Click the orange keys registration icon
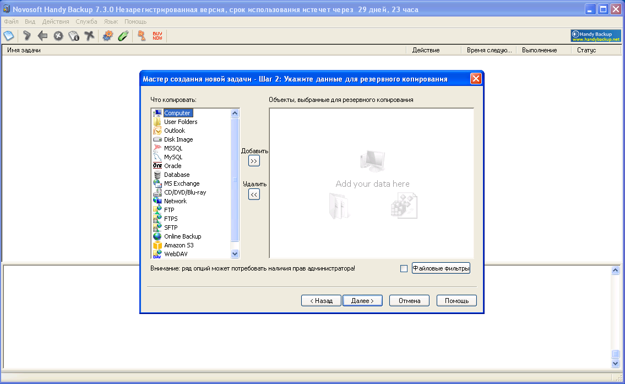Viewport: 625px width, 384px height. pos(142,36)
